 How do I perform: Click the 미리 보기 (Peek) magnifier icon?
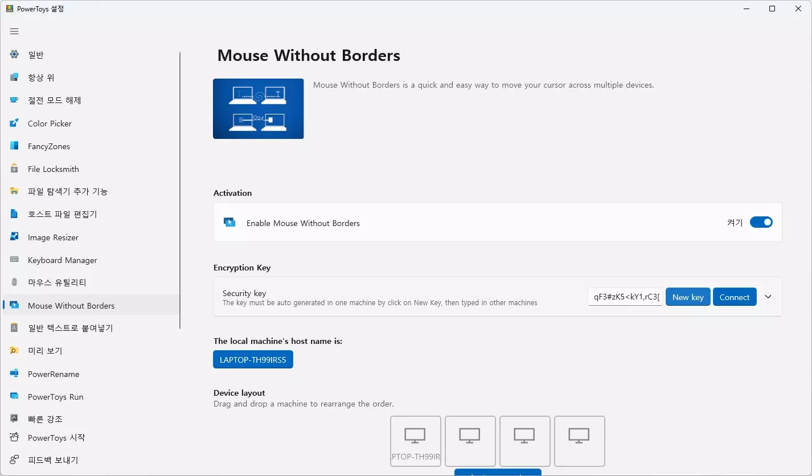point(14,351)
